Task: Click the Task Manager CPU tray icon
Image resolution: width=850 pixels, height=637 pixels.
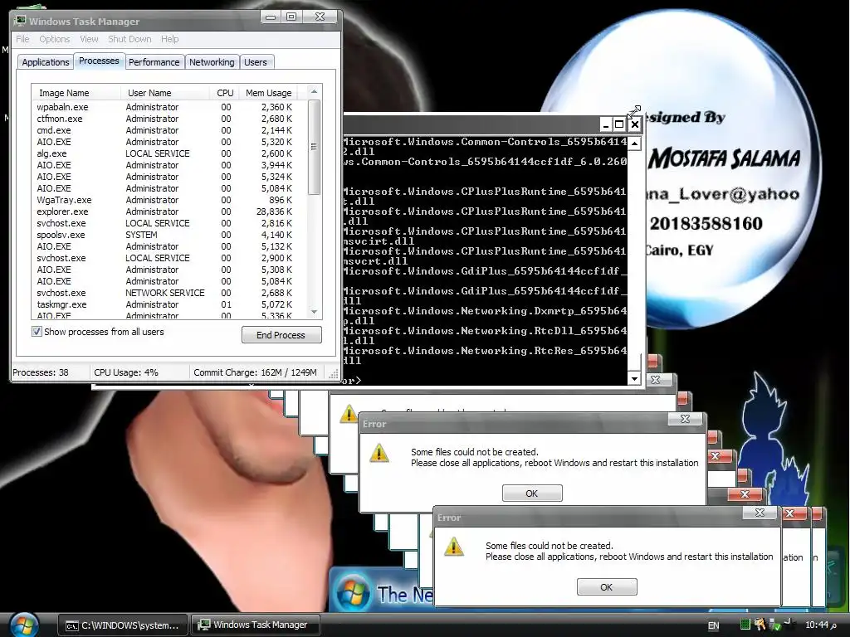Action: tap(745, 625)
